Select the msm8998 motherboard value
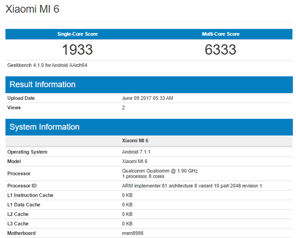 (x=132, y=233)
